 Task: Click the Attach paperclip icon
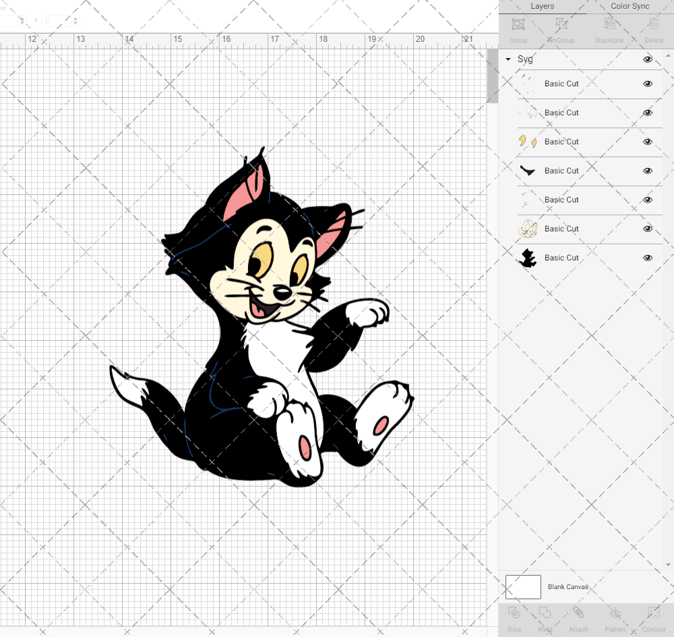coord(578,613)
